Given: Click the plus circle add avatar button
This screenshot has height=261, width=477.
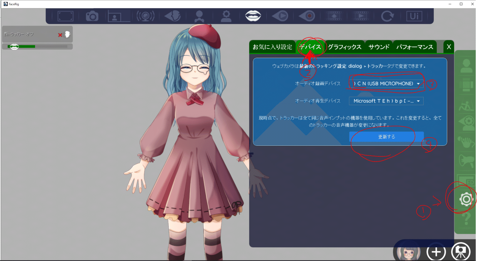Looking at the screenshot, I should 436,252.
